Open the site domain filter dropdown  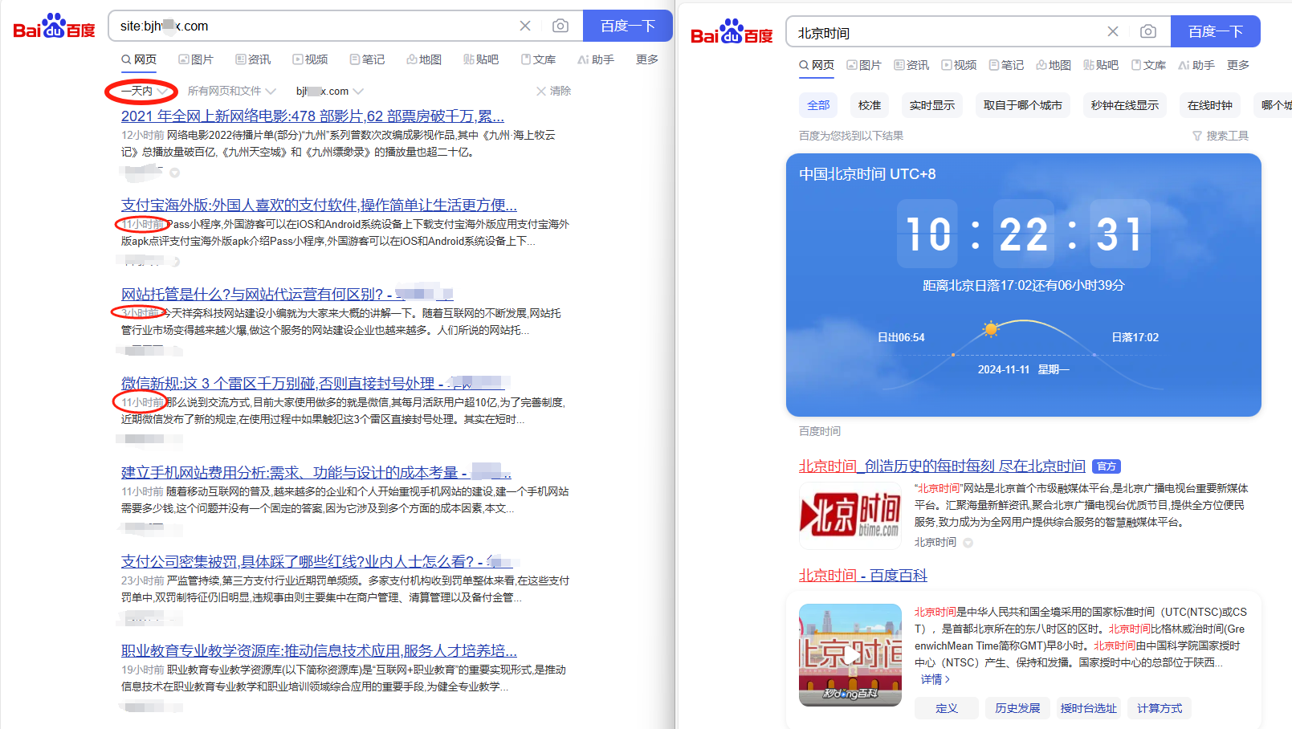click(x=329, y=91)
